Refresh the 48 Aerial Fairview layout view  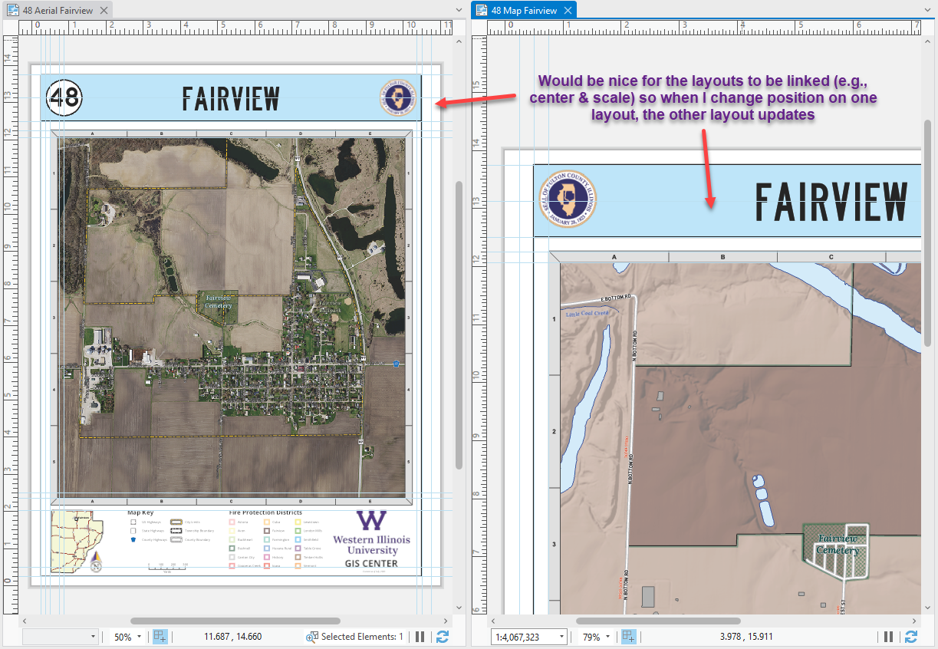[443, 636]
